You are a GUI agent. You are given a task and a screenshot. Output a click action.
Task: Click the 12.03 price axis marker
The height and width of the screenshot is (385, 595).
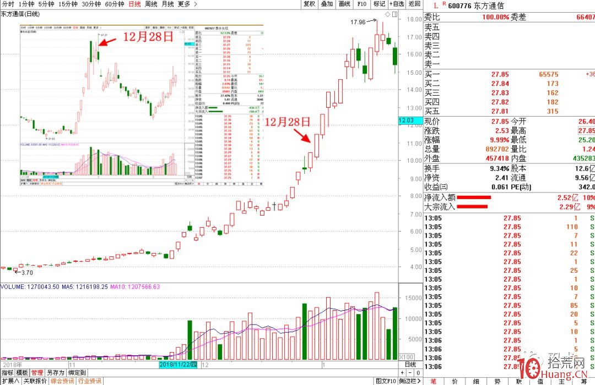(x=410, y=120)
